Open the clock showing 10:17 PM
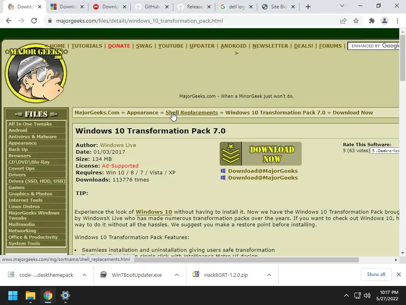The height and width of the screenshot is (305, 406). 387,295
